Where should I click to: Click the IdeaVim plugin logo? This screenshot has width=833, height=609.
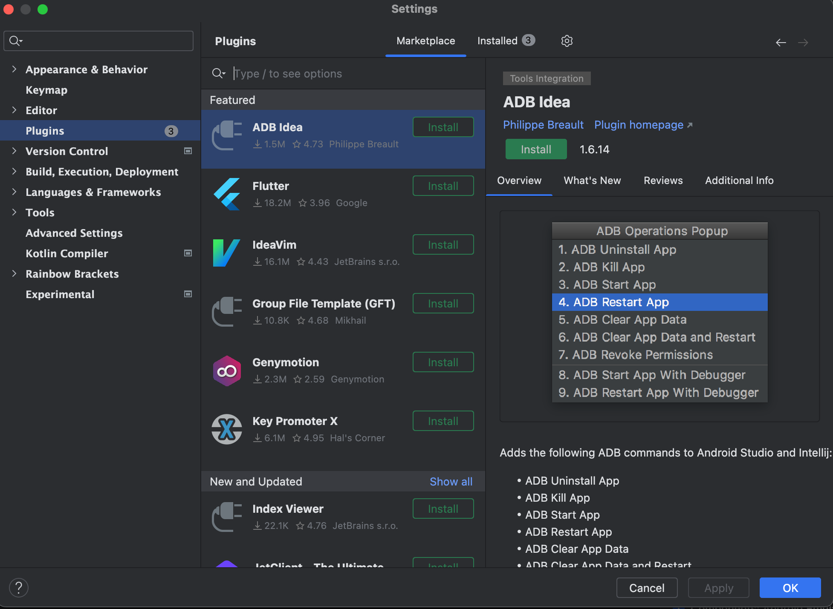click(x=227, y=253)
